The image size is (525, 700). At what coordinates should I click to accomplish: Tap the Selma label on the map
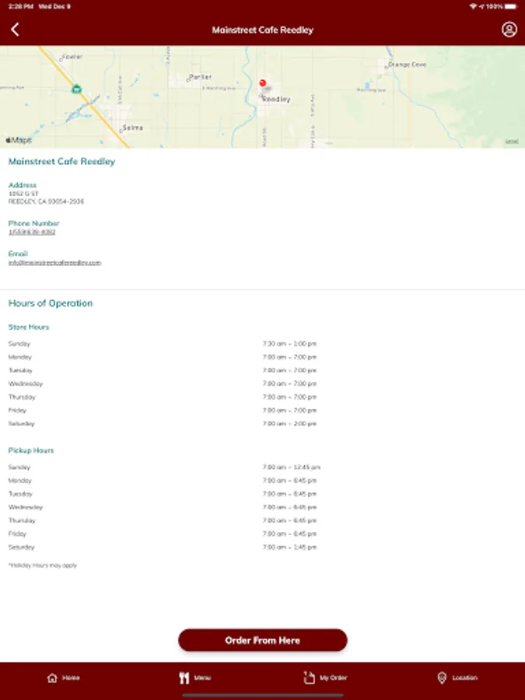132,128
